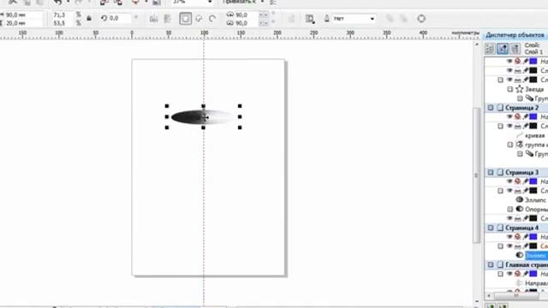The height and width of the screenshot is (308, 548).
Task: Select Страница 2 in Object Manager
Action: click(x=521, y=108)
